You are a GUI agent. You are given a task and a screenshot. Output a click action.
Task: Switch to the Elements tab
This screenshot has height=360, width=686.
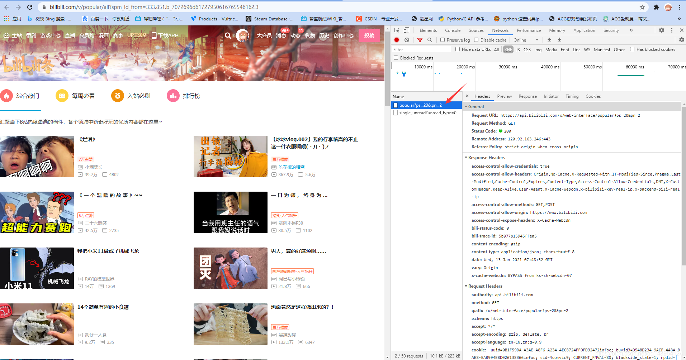pyautogui.click(x=428, y=30)
